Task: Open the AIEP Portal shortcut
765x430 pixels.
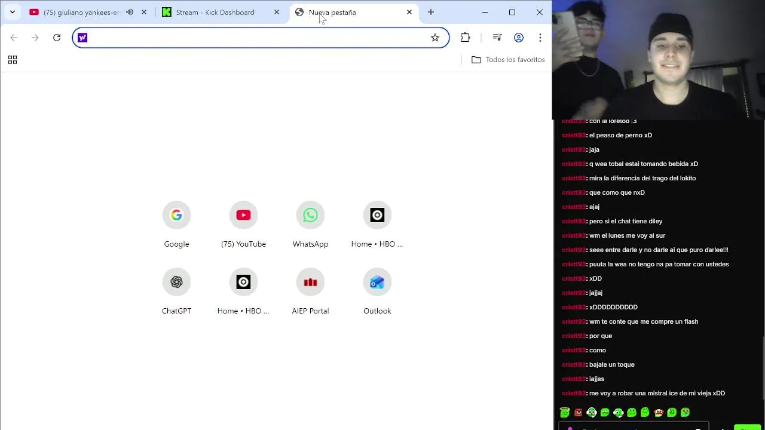Action: (x=310, y=292)
